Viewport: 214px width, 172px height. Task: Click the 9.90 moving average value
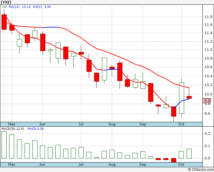pyautogui.click(x=48, y=7)
